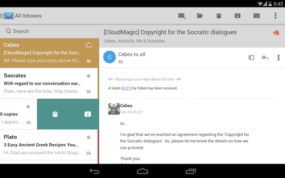Click Cebes profile photo thumbnail
Image resolution: width=285 pixels, height=178 pixels.
click(x=114, y=109)
